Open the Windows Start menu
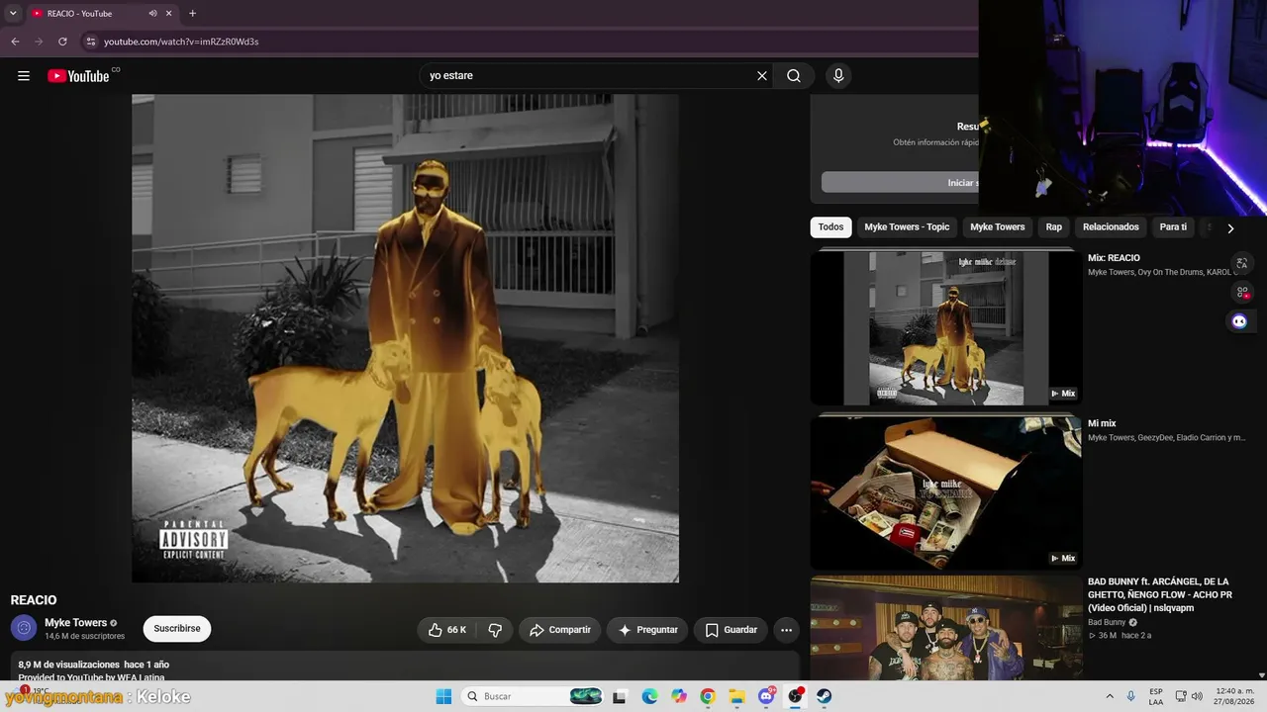Viewport: 1267px width, 712px height. coord(443,696)
